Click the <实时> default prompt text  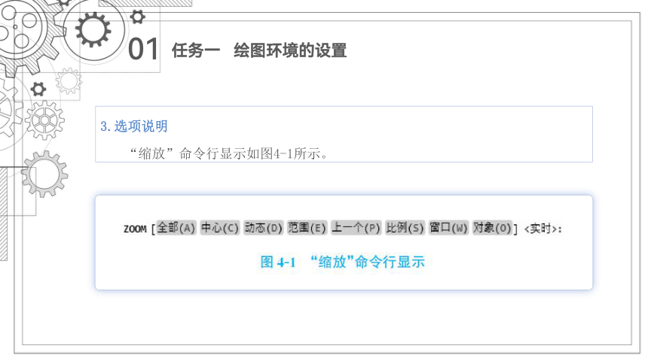click(543, 229)
